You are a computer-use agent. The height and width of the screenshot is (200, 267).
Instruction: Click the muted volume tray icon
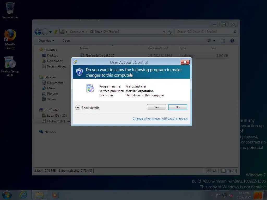tap(231, 195)
